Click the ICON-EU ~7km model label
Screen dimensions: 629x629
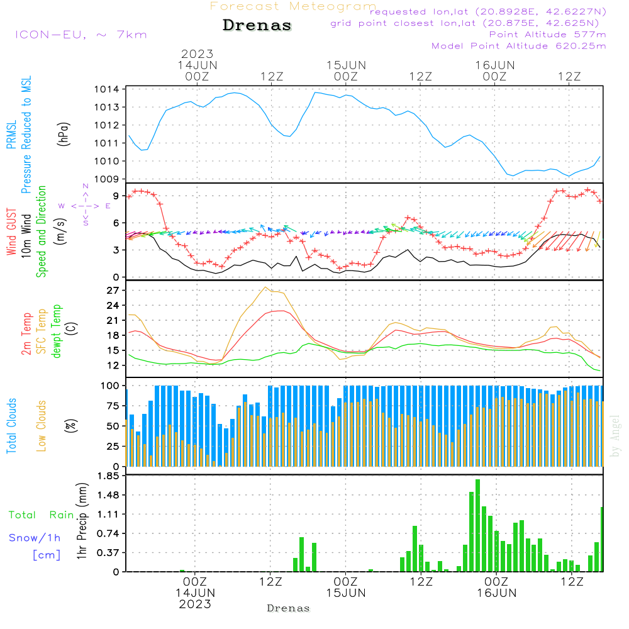81,35
